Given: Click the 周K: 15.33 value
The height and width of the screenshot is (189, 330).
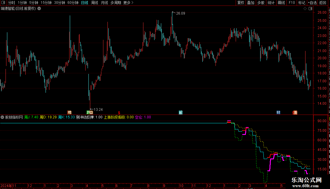Looking at the screenshot, I should click(66, 117).
